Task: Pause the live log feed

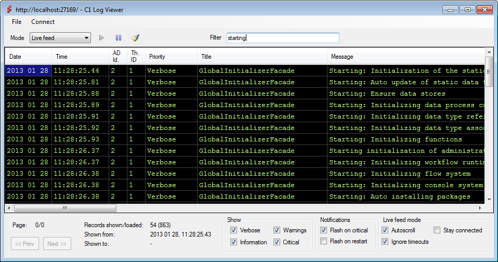Action: click(119, 38)
